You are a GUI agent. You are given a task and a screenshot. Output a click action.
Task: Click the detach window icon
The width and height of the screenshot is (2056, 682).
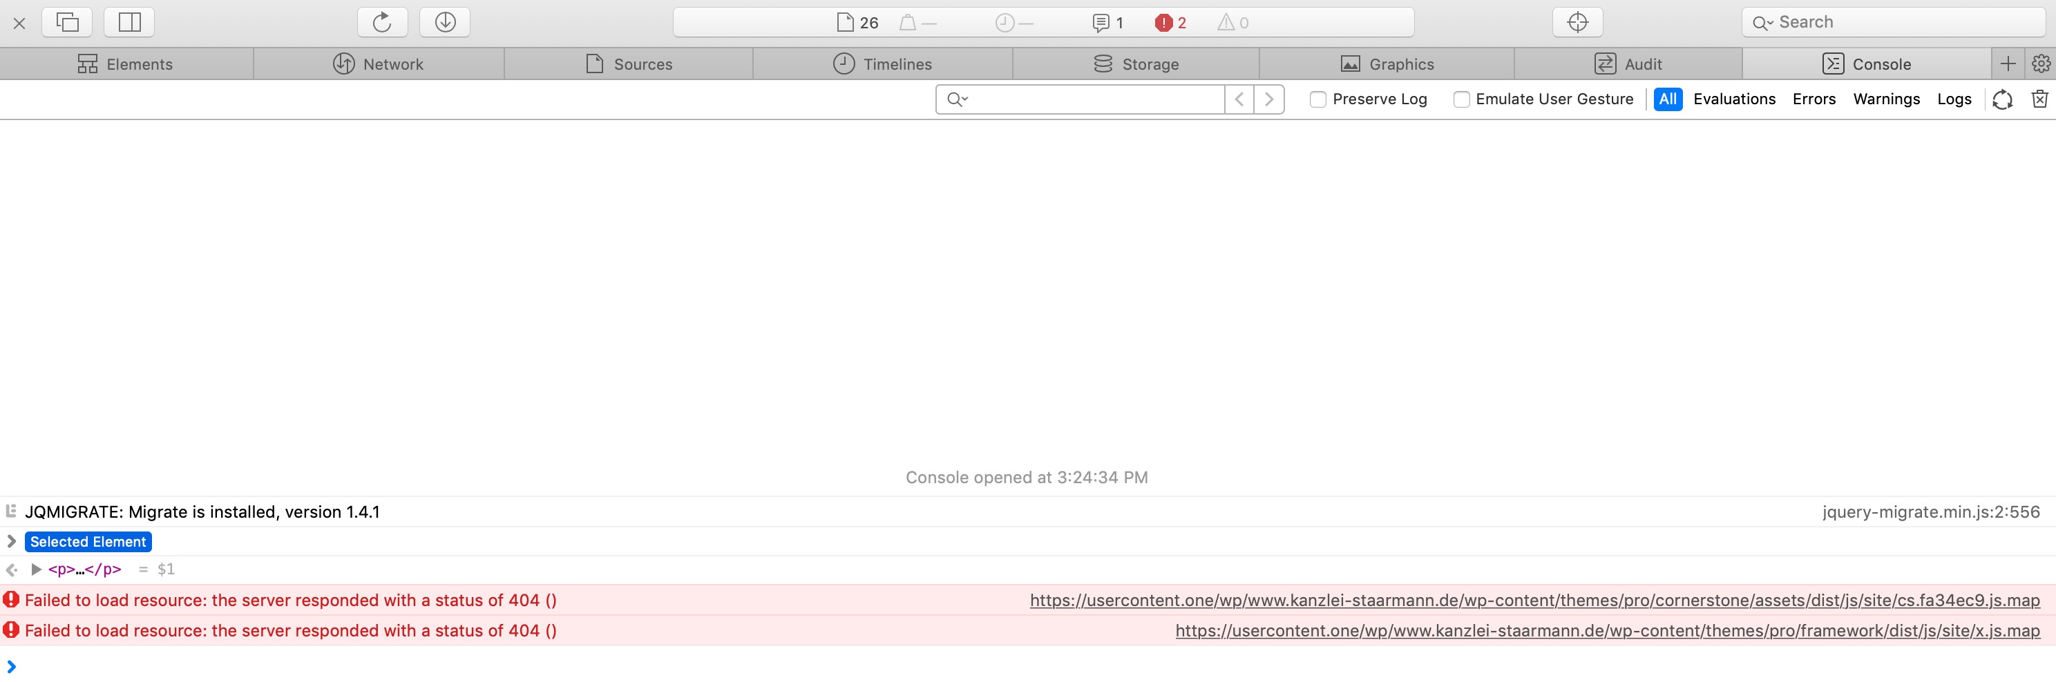click(x=67, y=22)
